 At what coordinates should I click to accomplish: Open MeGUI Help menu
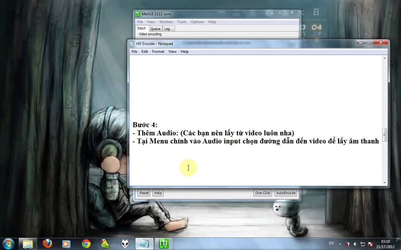tap(212, 22)
